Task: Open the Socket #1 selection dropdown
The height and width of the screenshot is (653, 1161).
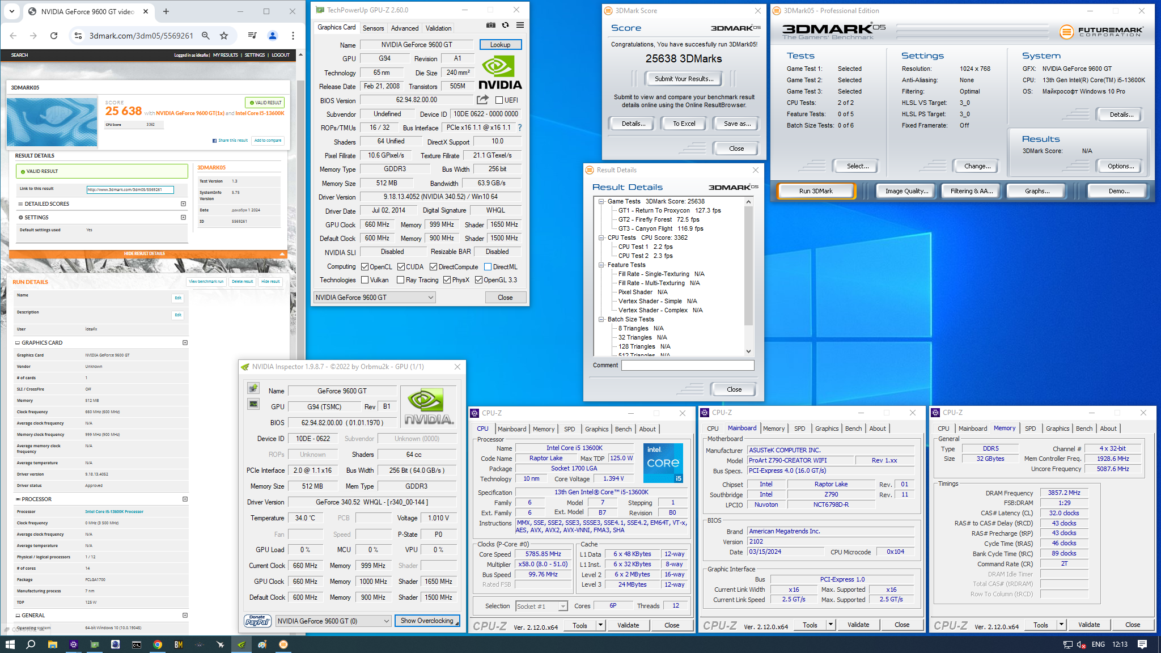Action: pyautogui.click(x=541, y=606)
